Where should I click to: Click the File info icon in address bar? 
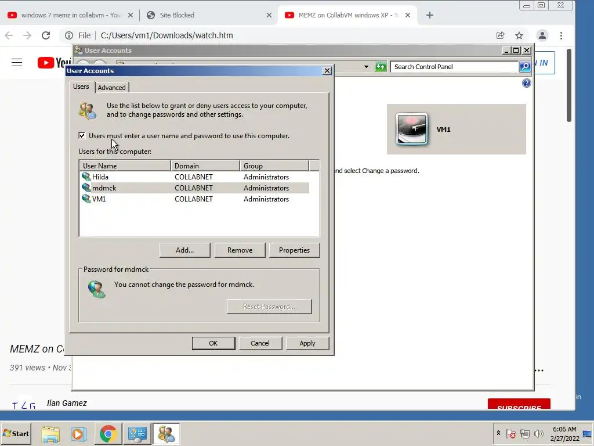coord(69,35)
